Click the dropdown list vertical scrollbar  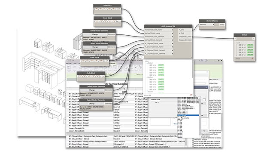[x=200, y=117]
